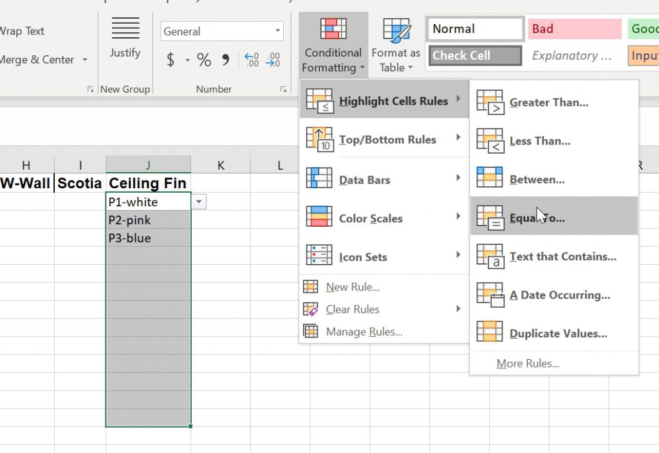
Task: Select the Check Cell style swatch
Action: point(475,55)
